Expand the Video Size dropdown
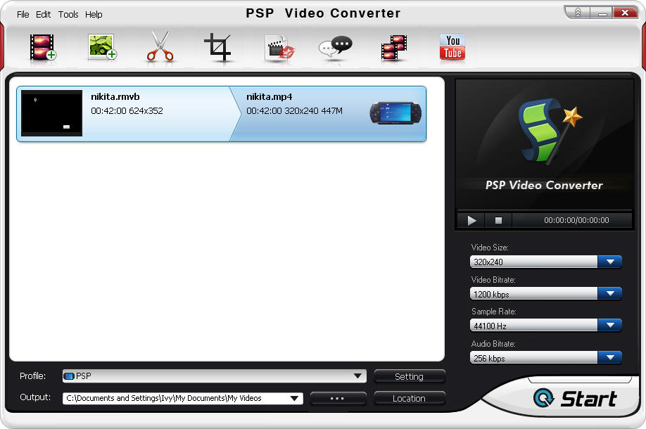Image resolution: width=646 pixels, height=429 pixels. coord(609,262)
